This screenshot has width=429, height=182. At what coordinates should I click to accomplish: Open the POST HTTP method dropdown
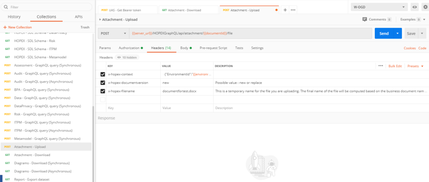point(113,34)
